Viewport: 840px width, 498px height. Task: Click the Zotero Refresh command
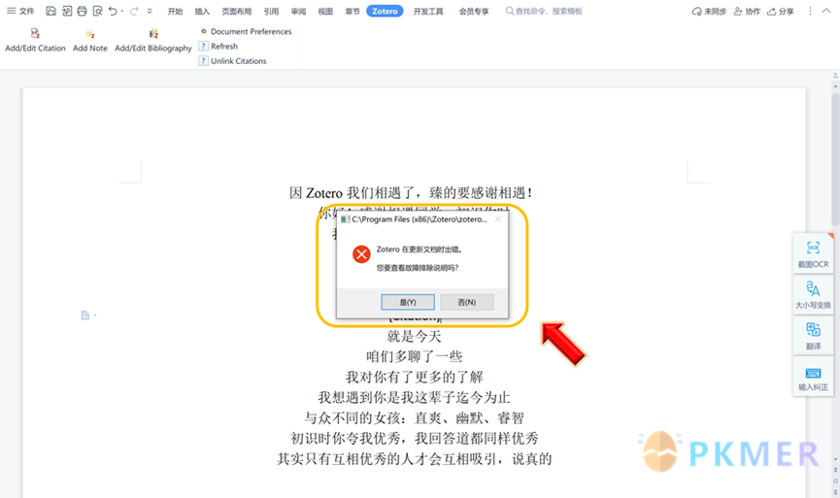tap(218, 46)
